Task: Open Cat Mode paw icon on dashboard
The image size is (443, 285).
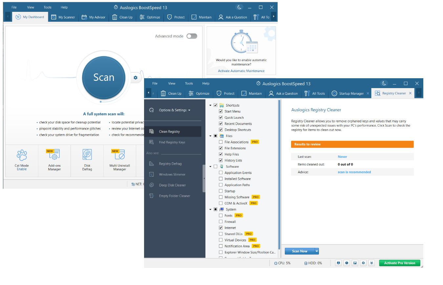Action: 22,155
